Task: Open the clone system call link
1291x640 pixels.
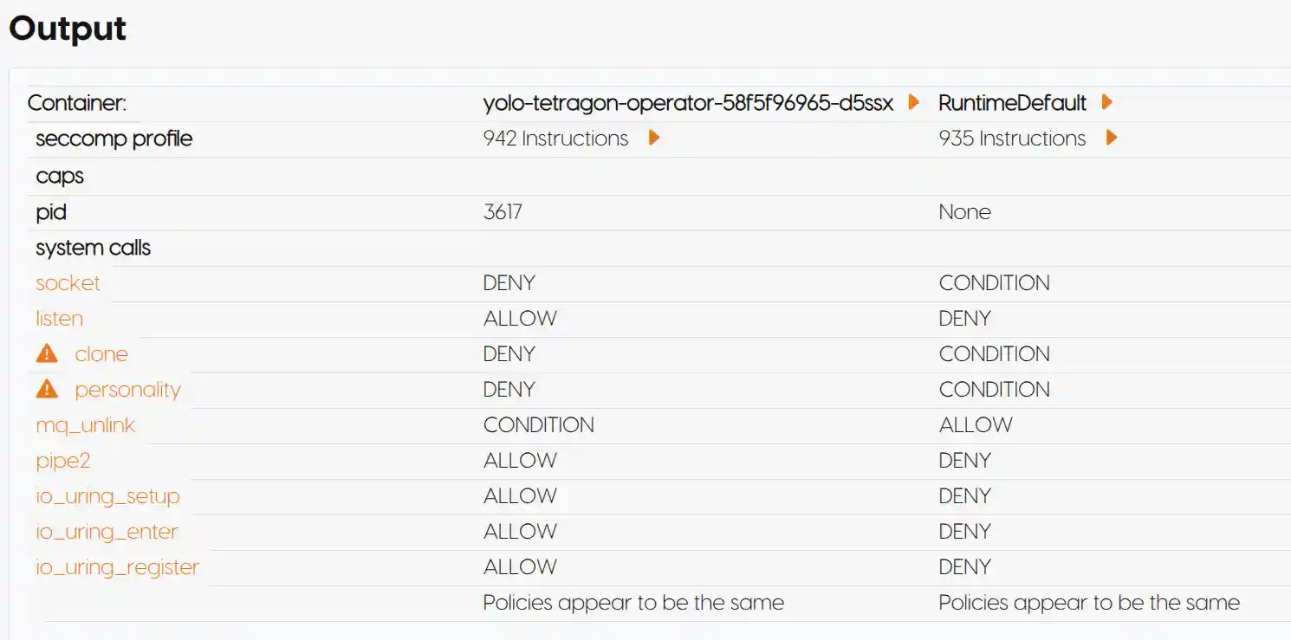Action: 101,354
